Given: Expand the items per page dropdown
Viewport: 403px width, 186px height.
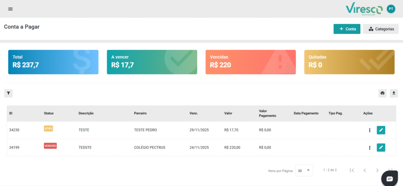Looking at the screenshot, I should pyautogui.click(x=304, y=170).
